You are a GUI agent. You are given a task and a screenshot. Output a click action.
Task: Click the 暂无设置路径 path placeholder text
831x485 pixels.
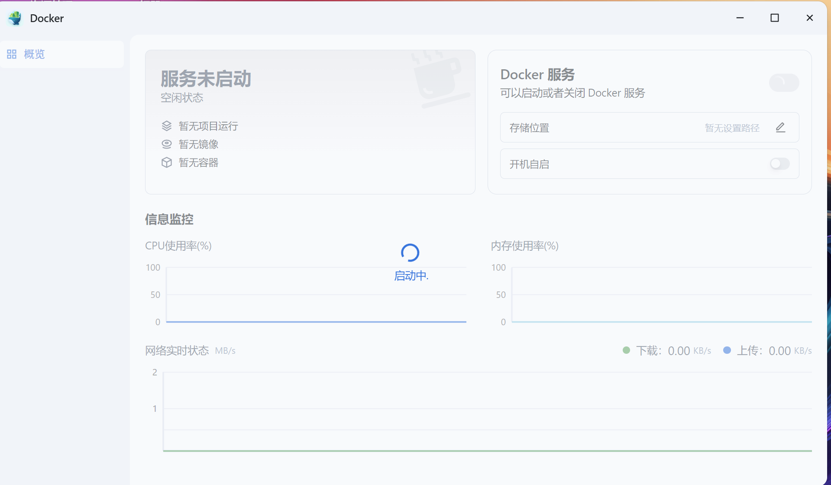pos(732,128)
